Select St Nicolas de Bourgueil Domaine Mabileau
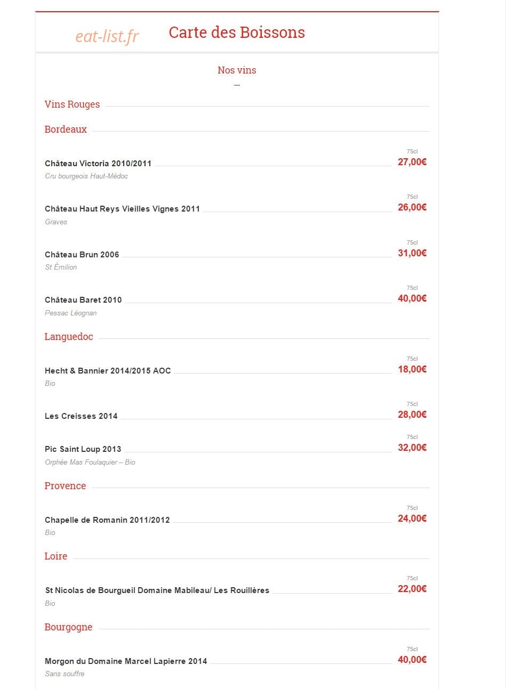Screen dimensions: 506x689 pyautogui.click(x=157, y=590)
